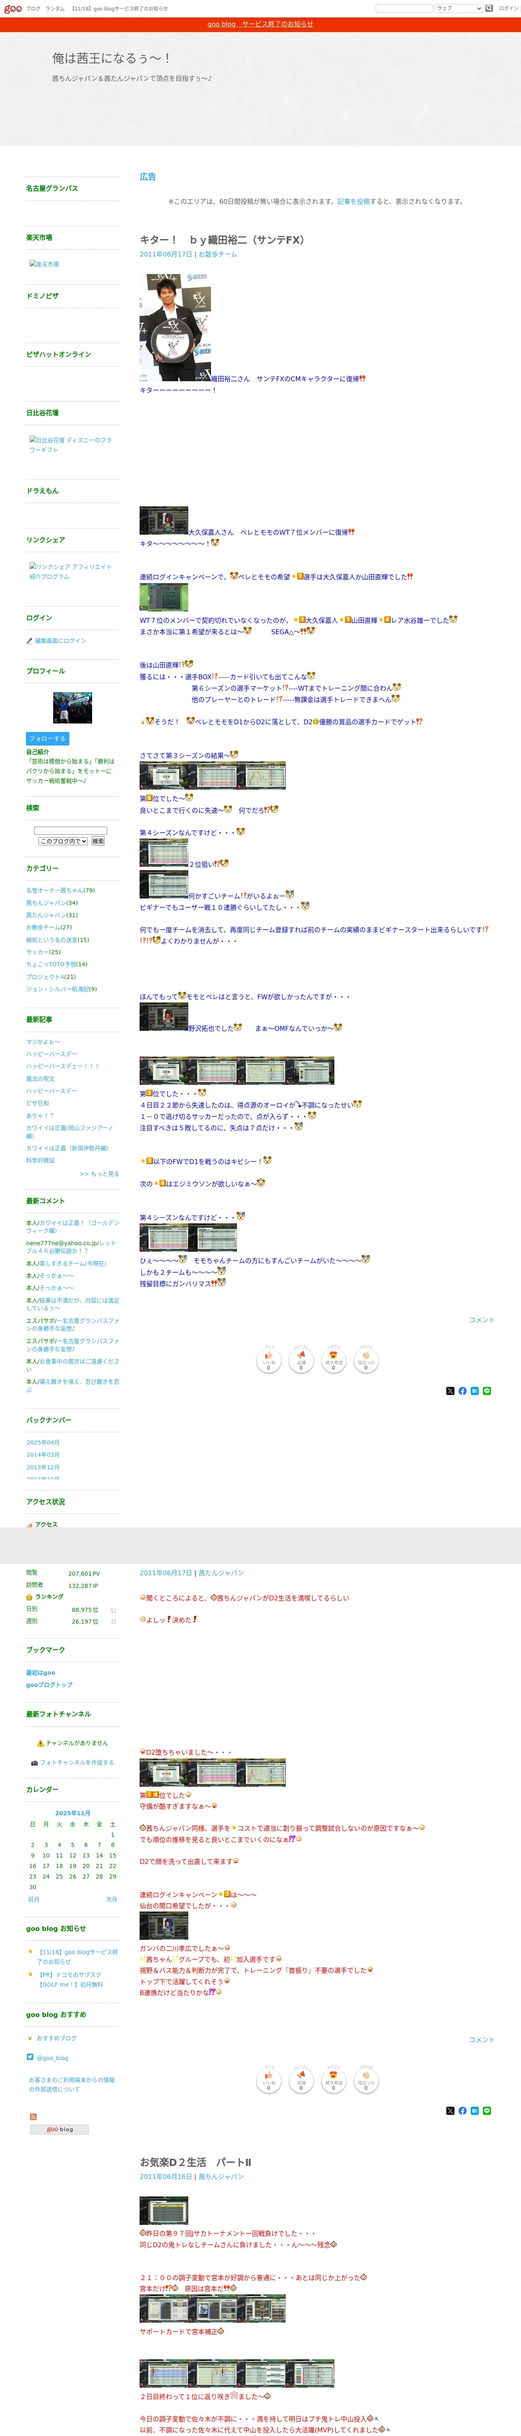This screenshot has width=521, height=2436.
Task: Open フォトチャンネルを作成する link
Action: pos(77,1763)
